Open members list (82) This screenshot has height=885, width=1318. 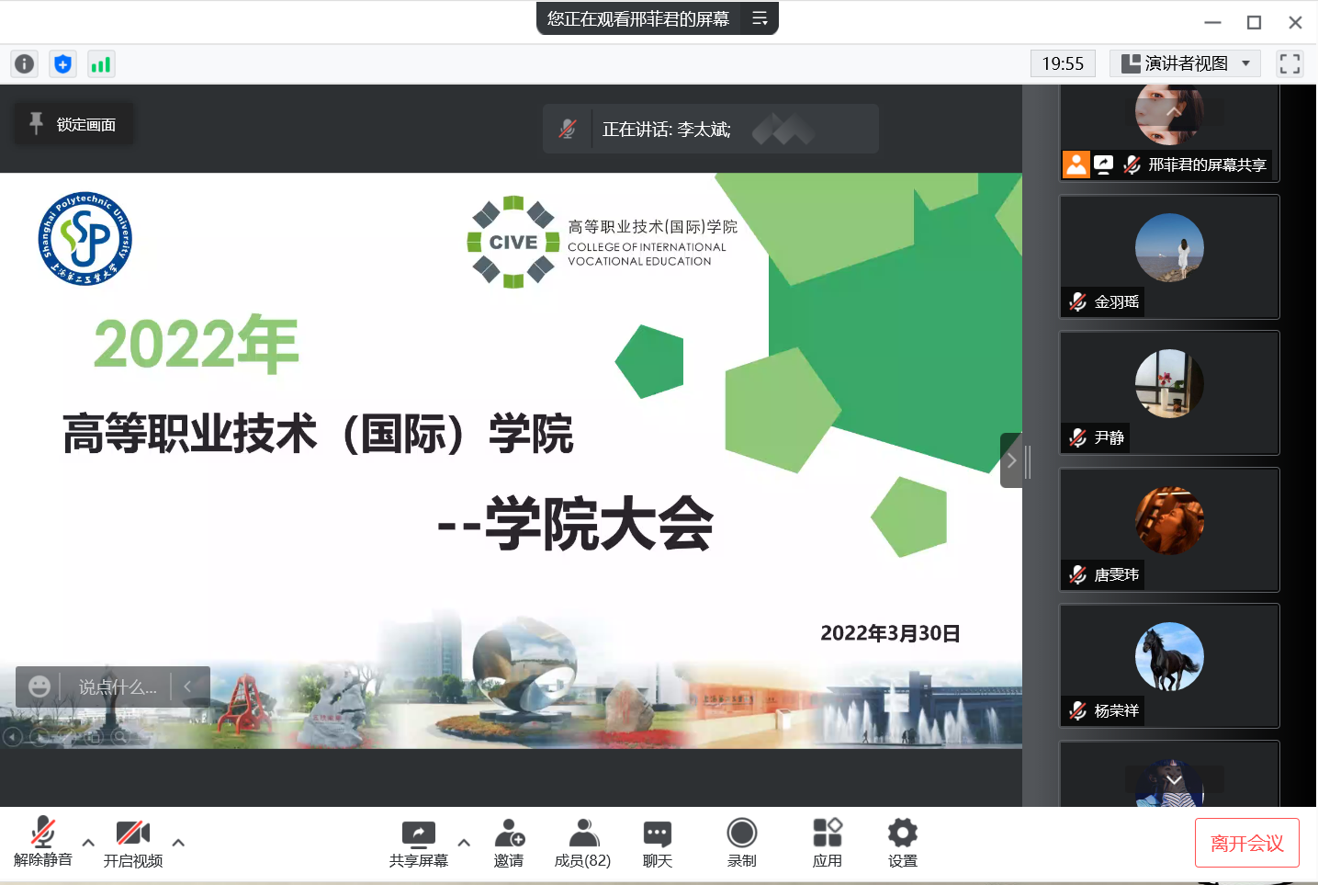[582, 843]
